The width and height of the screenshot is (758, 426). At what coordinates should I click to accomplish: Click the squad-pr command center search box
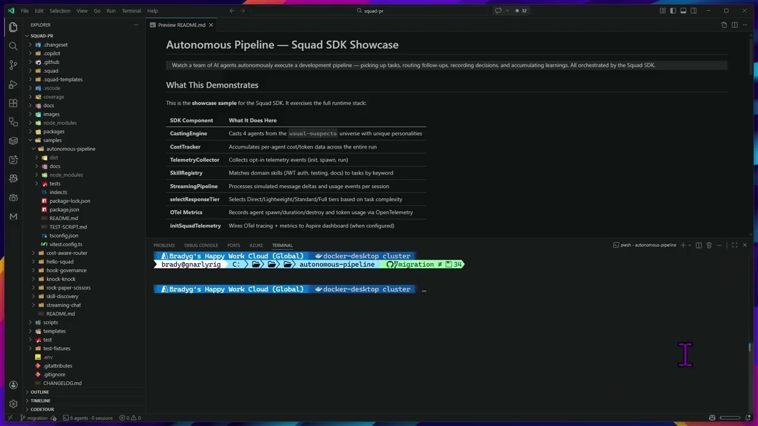tap(370, 11)
